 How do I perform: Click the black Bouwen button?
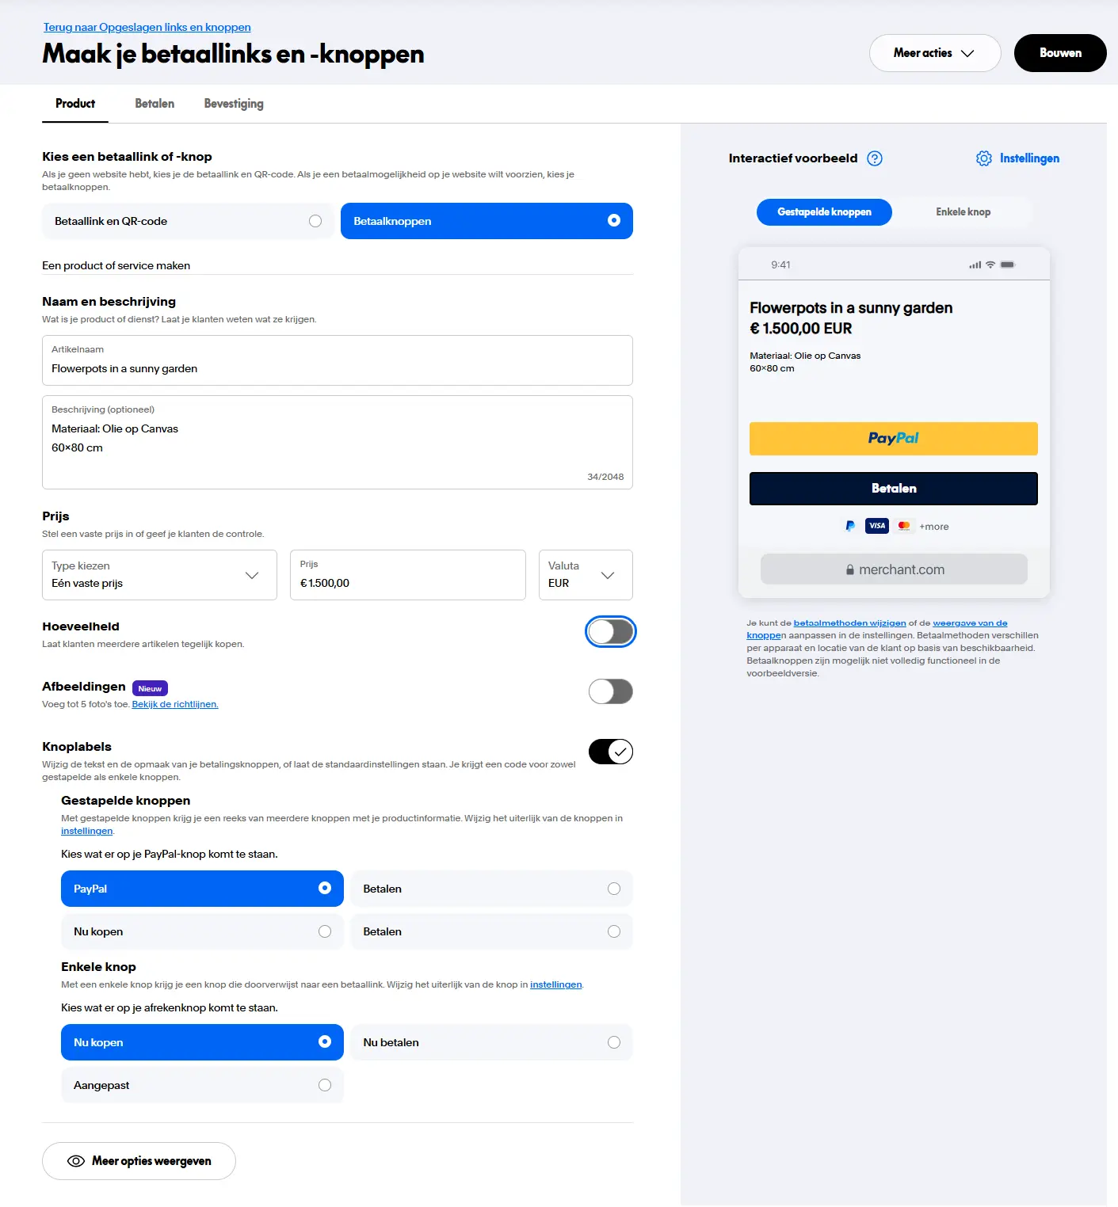click(1059, 53)
